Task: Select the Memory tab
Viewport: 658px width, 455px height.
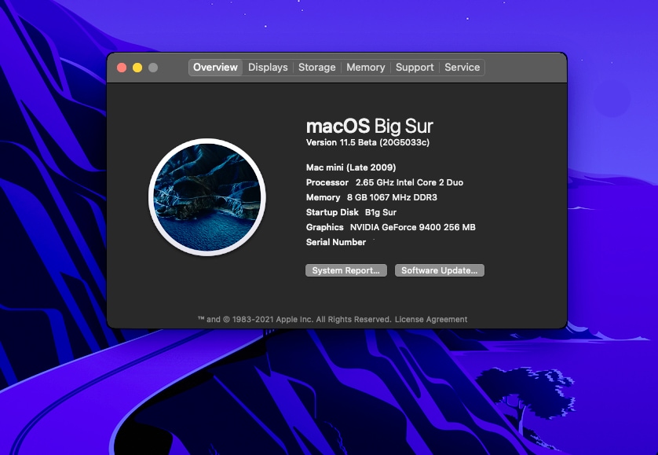Action: click(365, 68)
